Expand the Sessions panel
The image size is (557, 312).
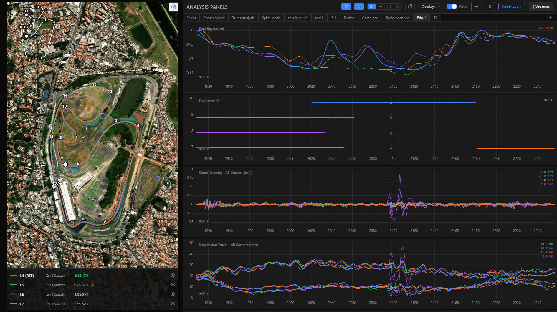(x=541, y=6)
